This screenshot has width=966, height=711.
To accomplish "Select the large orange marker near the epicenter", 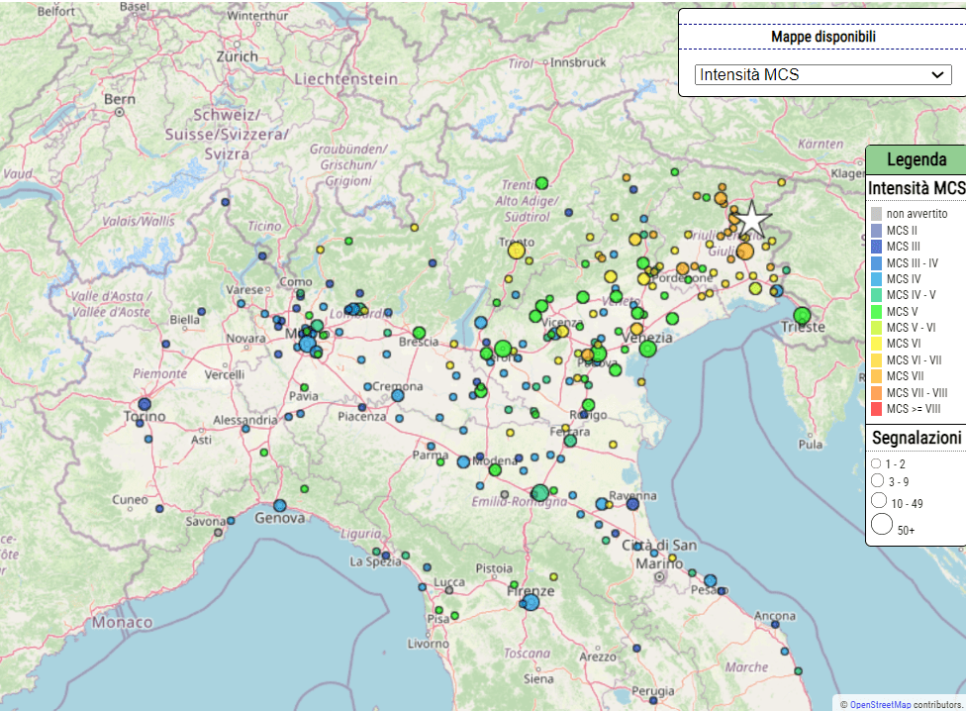I will point(743,251).
